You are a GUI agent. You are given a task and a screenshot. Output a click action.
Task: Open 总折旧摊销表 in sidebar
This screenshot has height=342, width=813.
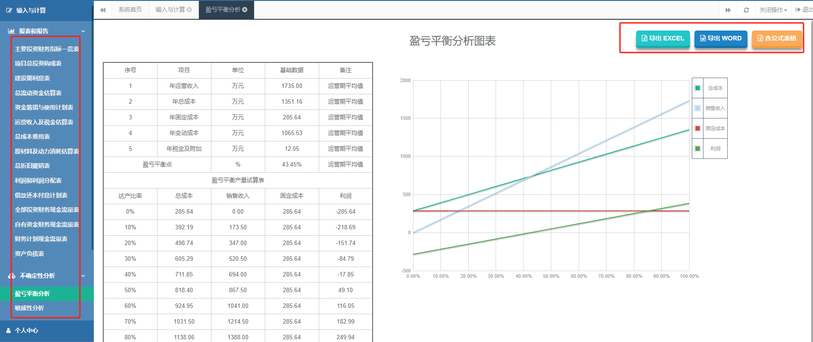point(32,166)
